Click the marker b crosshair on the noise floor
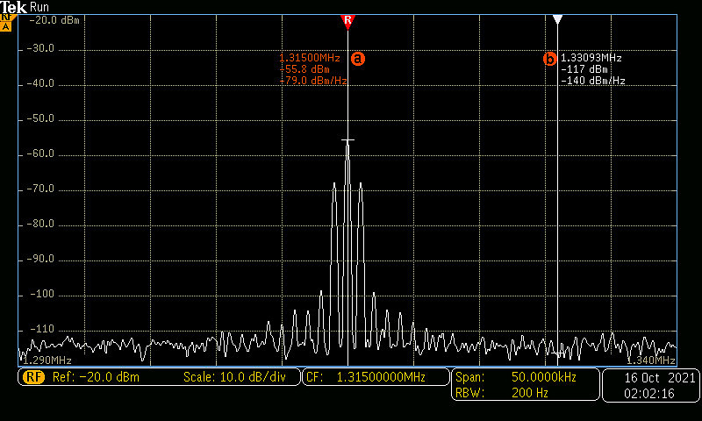 [557, 353]
